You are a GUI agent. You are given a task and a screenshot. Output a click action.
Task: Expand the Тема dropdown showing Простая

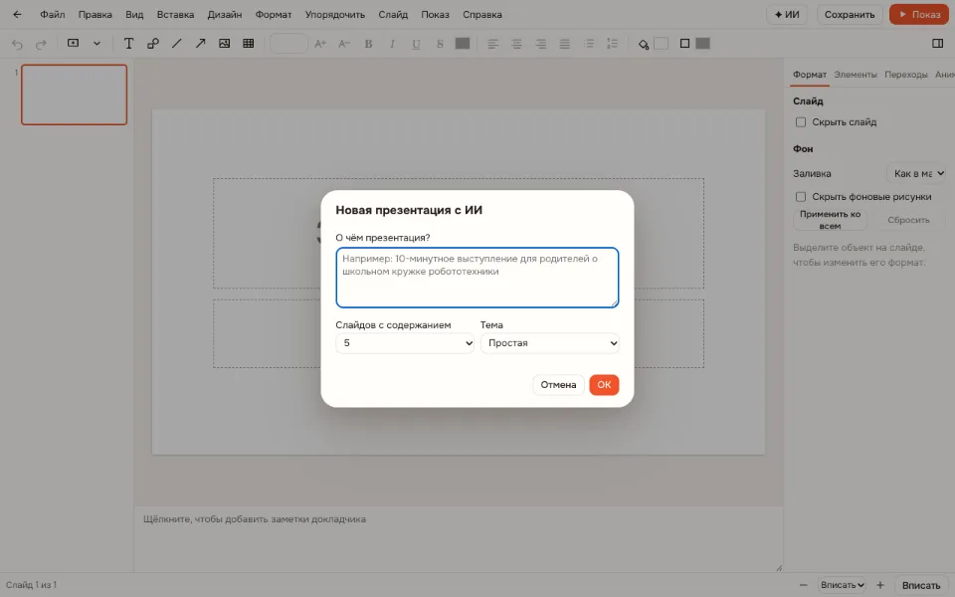pyautogui.click(x=550, y=343)
